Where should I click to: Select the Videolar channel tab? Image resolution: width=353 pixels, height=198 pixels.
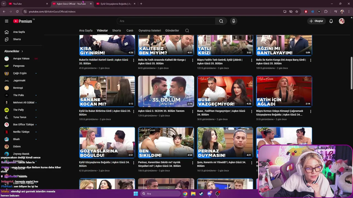(102, 31)
